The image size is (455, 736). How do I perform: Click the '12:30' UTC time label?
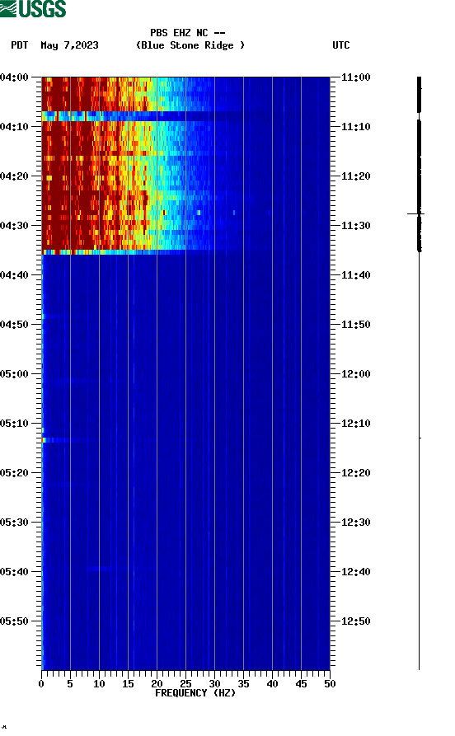[x=356, y=523]
